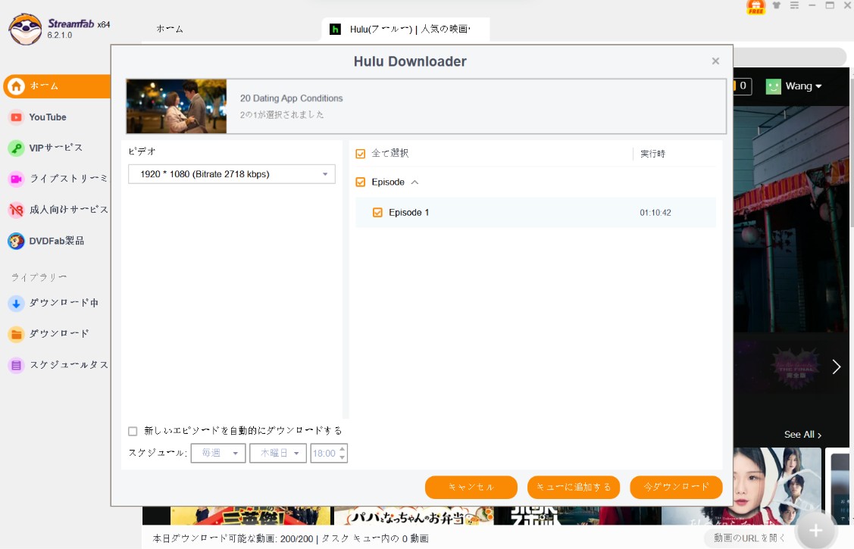
Task: Collapse the Episode list chevron
Action: [414, 182]
